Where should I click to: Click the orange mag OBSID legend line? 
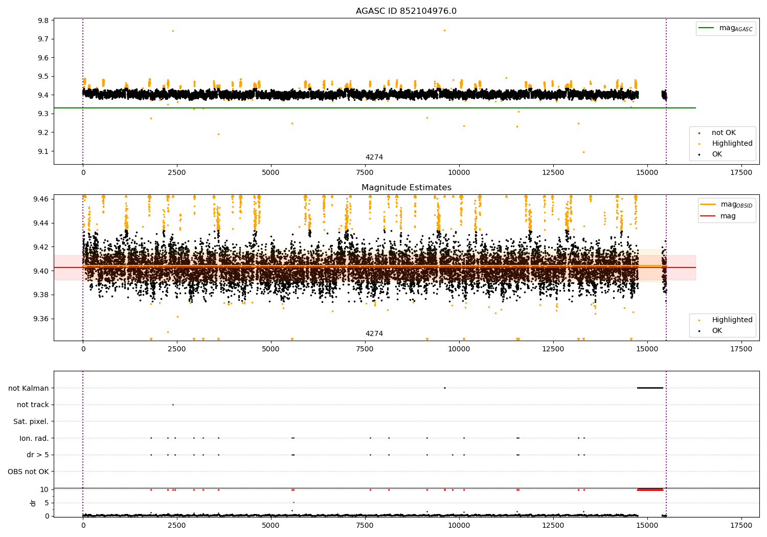click(x=708, y=205)
